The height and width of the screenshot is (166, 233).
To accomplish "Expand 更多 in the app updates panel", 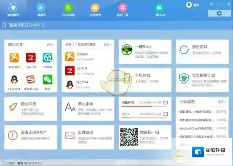I will tap(107, 45).
